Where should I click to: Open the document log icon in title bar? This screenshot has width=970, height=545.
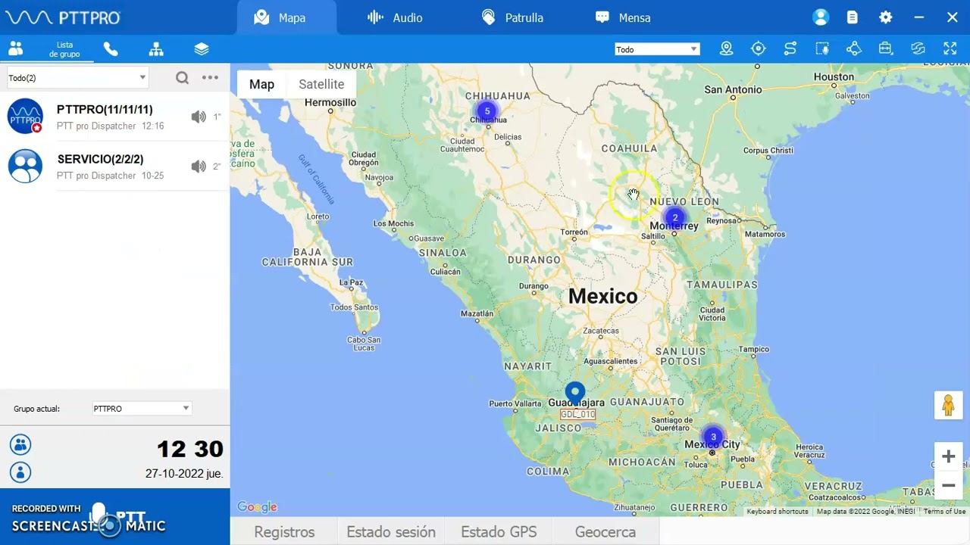tap(853, 17)
